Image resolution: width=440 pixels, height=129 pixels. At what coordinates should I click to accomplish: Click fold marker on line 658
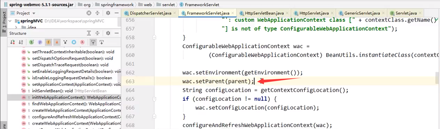pos(154,37)
